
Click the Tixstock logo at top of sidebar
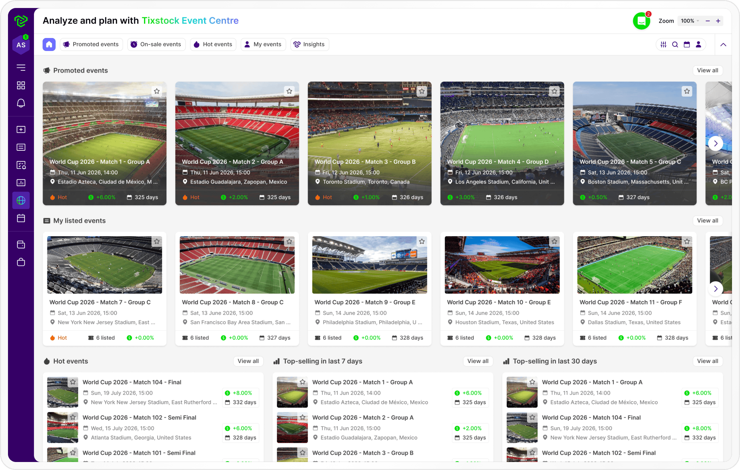coord(21,21)
